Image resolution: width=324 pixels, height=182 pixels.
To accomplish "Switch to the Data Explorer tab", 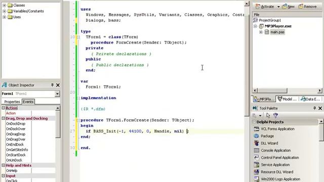I will click(310, 99).
